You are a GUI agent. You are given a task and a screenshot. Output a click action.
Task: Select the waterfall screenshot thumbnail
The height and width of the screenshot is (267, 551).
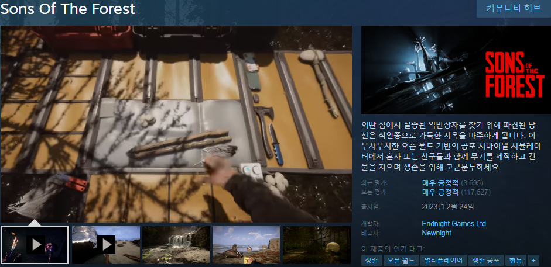click(x=176, y=245)
